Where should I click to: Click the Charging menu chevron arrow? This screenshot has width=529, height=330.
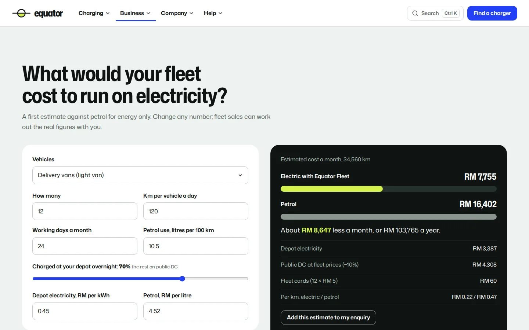(x=108, y=13)
